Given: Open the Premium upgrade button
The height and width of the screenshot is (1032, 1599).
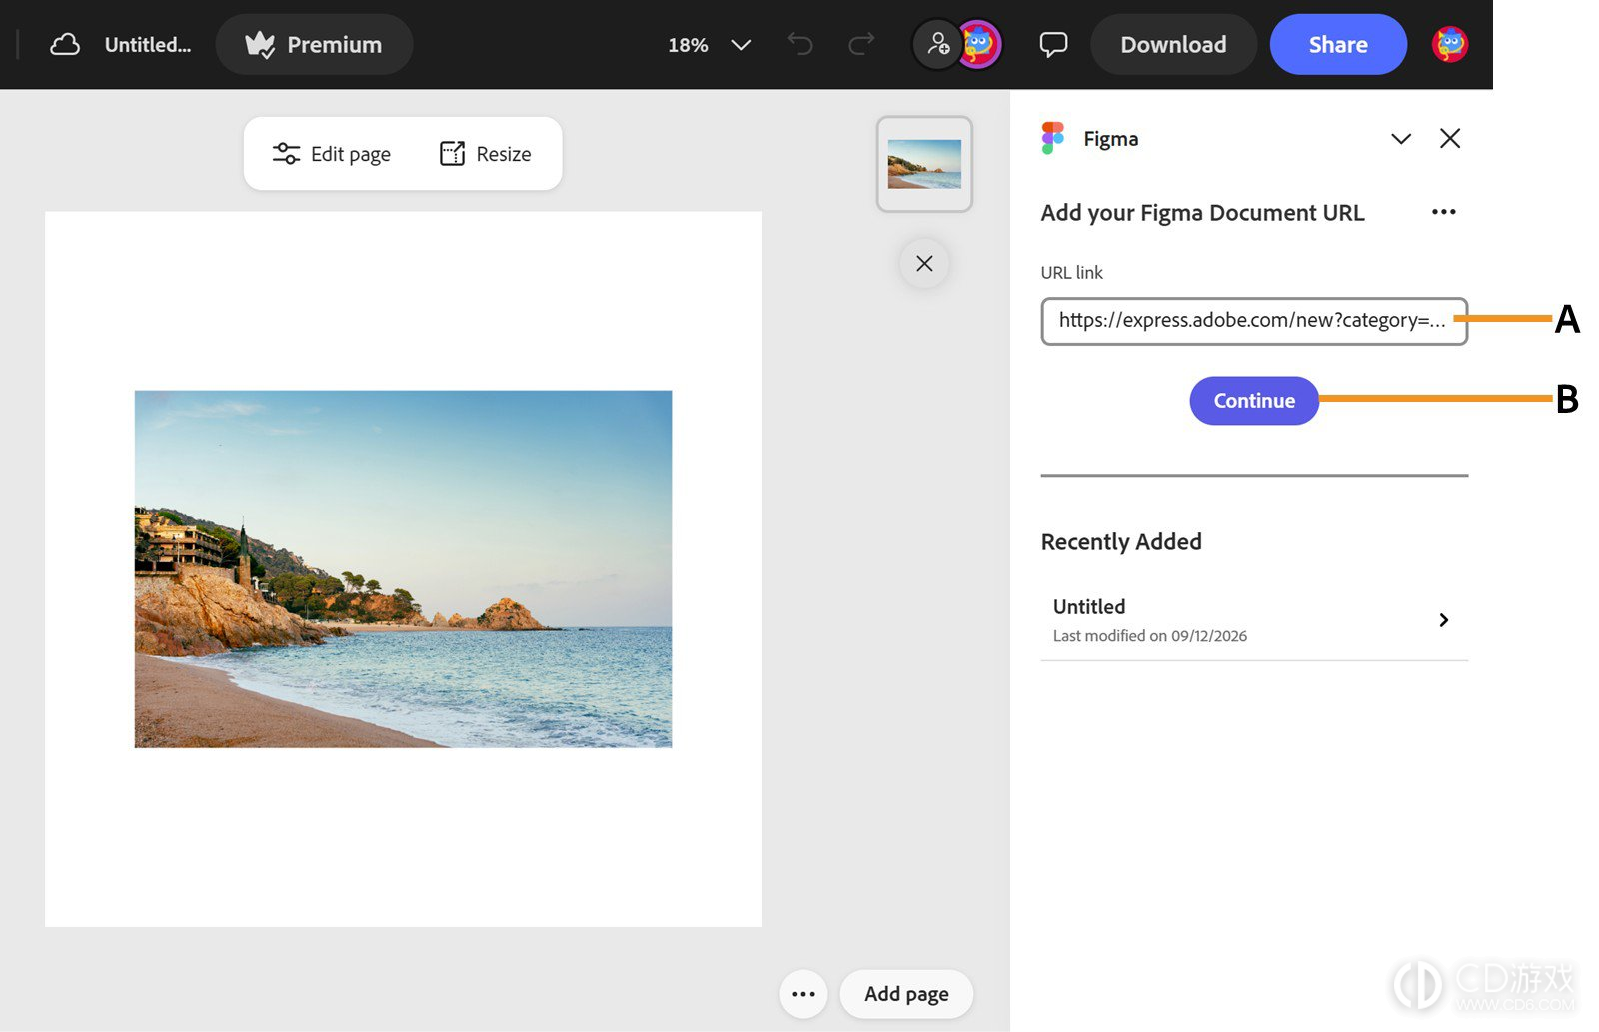Looking at the screenshot, I should [314, 45].
